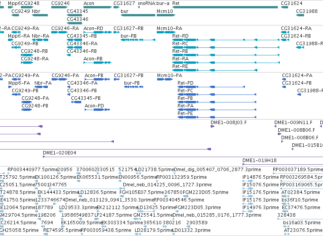323x236 pixels.
Task: Click the Acon-PB protein label
Action: (94, 76)
